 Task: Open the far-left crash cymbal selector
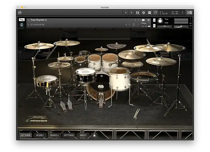click(26, 47)
